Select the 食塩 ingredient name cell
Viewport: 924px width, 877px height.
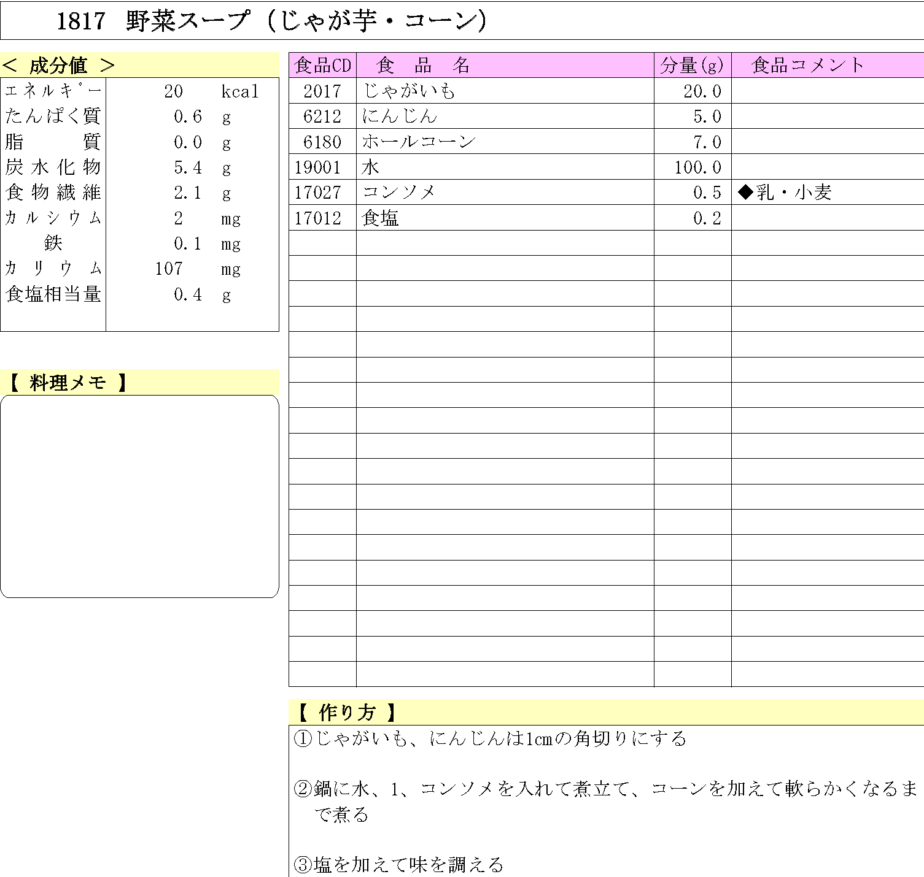coord(381,218)
